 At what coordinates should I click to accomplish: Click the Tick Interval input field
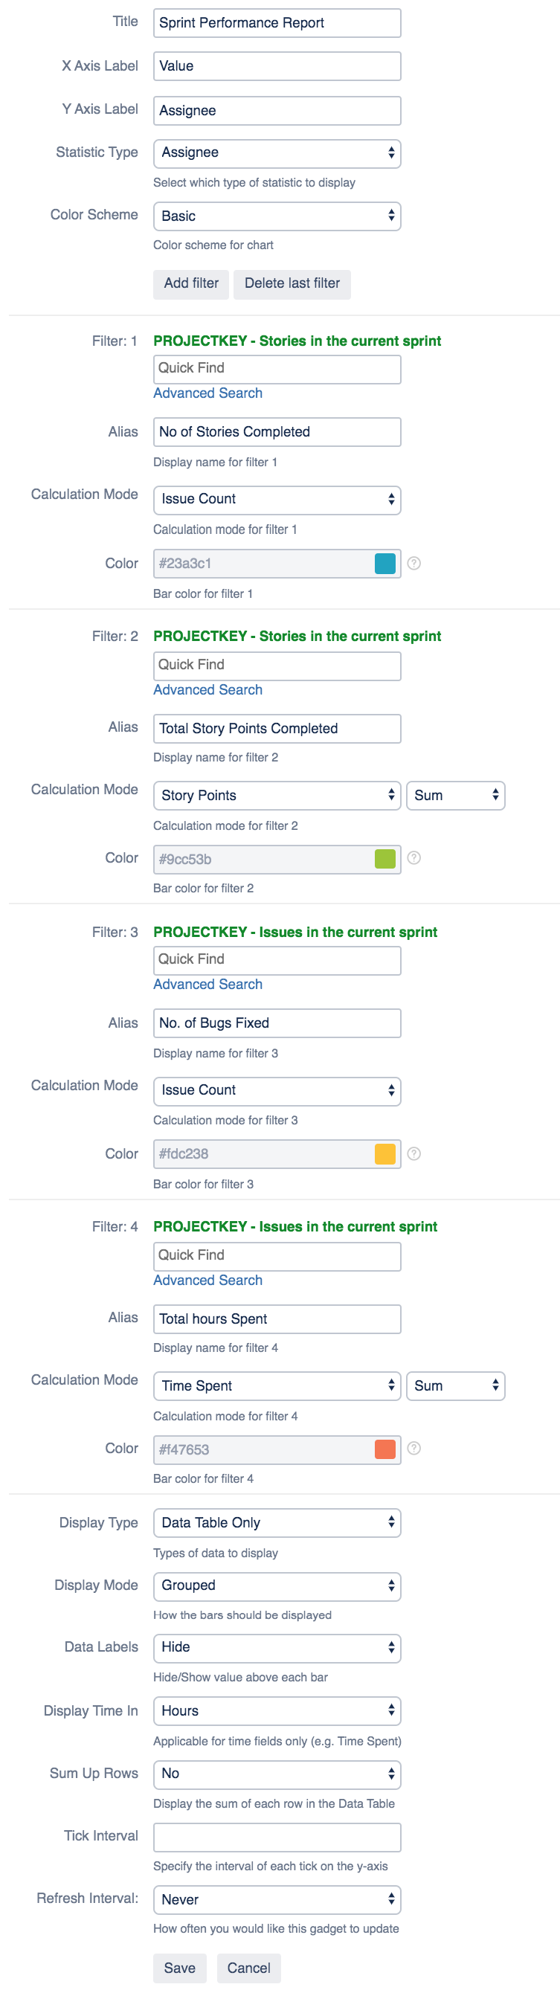coord(277,1837)
